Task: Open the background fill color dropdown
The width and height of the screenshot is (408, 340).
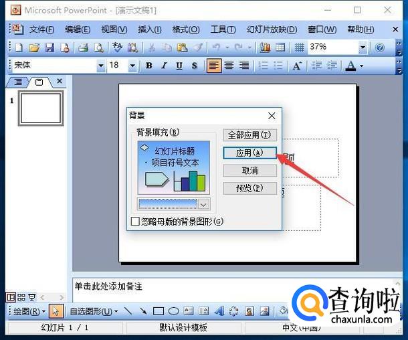Action: pos(203,205)
